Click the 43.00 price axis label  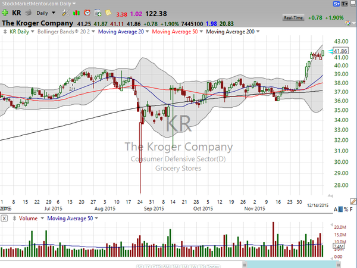341,42
